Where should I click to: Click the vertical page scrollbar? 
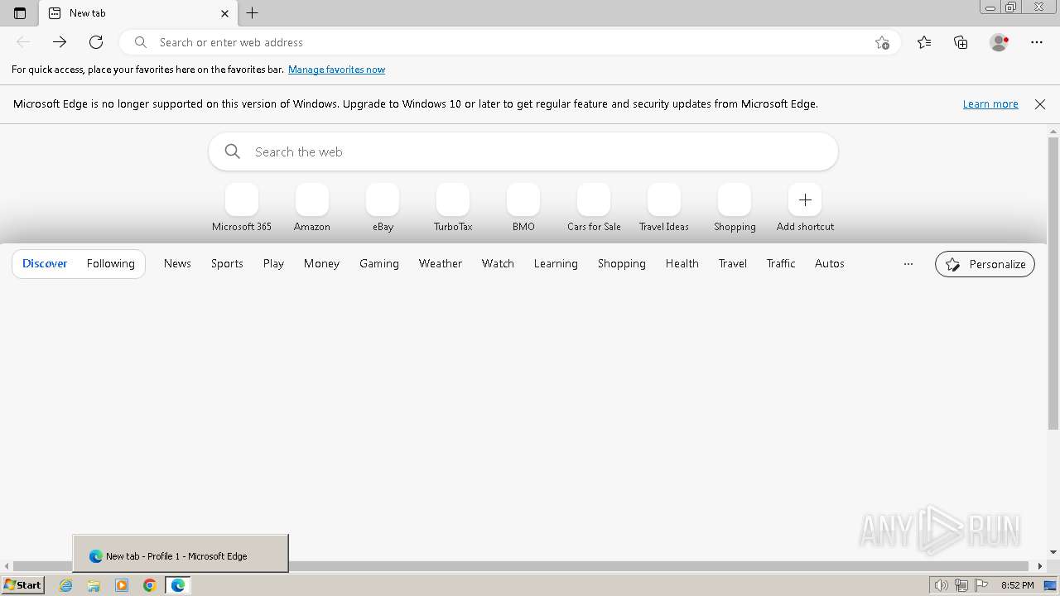click(1053, 284)
